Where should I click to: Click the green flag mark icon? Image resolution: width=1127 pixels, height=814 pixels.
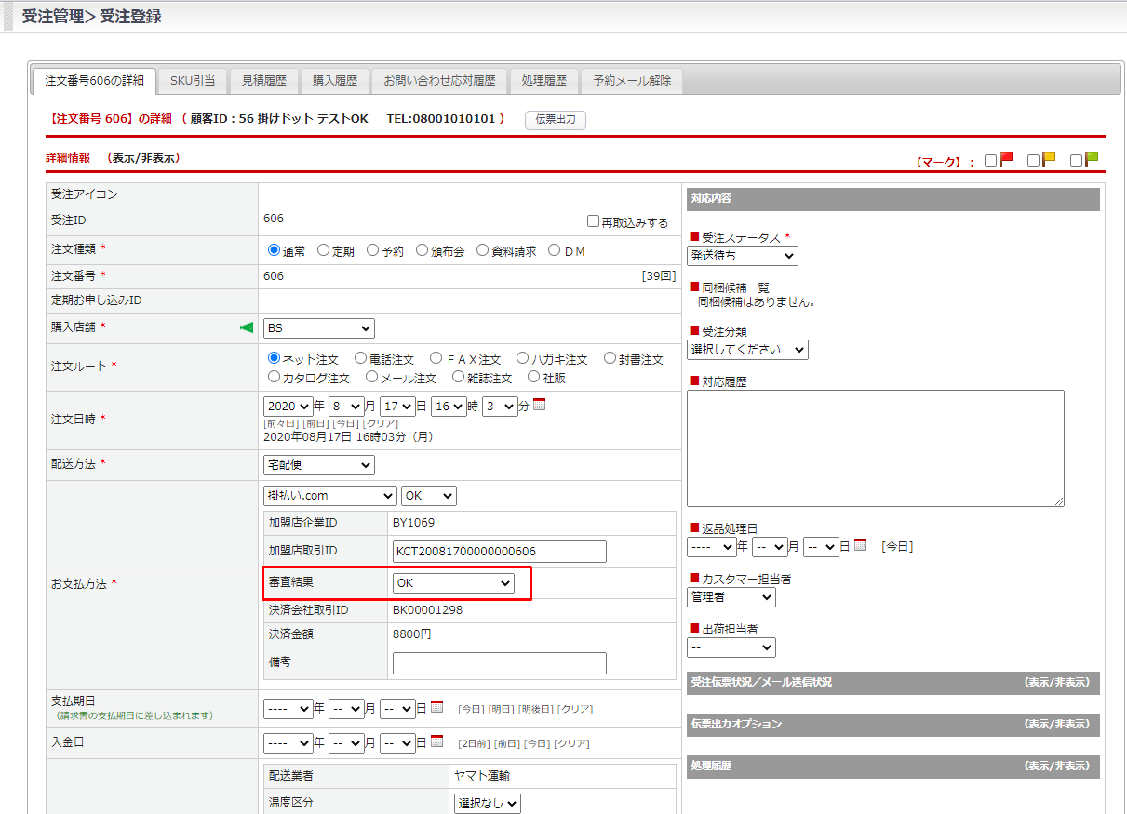point(1092,159)
